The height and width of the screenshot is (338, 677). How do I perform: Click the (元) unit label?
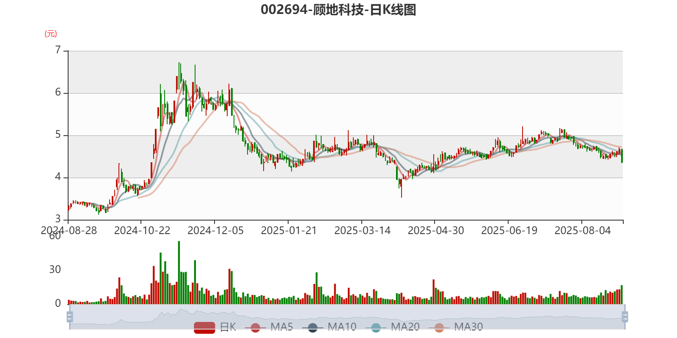click(51, 34)
